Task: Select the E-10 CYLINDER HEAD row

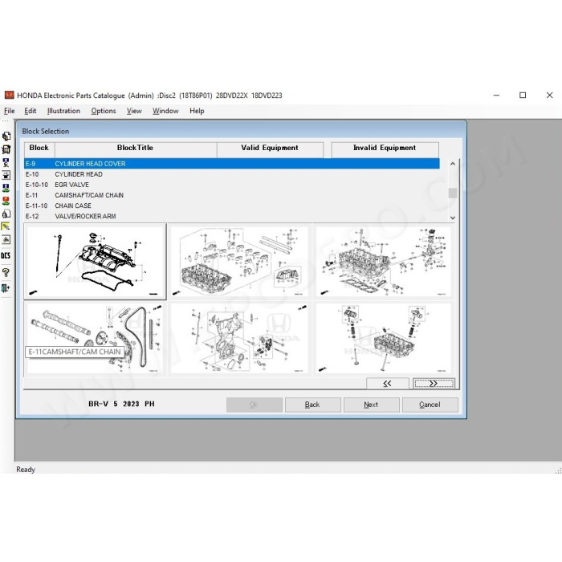Action: [231, 174]
